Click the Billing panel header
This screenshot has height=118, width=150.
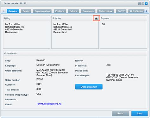[x=27, y=18]
